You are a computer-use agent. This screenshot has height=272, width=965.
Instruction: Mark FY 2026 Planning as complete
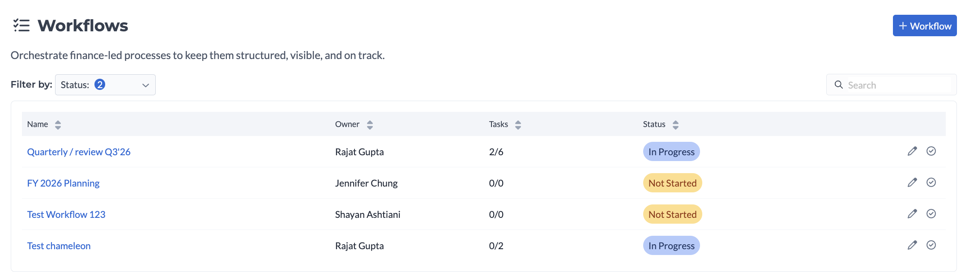[x=931, y=183]
